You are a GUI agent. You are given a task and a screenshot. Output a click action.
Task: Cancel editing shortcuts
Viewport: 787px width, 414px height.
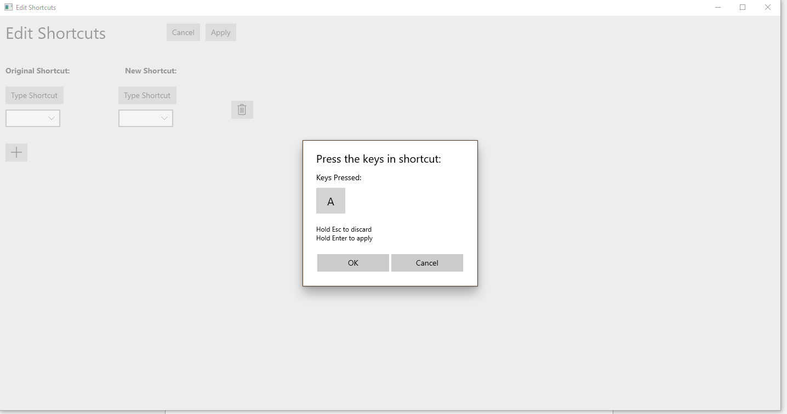click(183, 32)
